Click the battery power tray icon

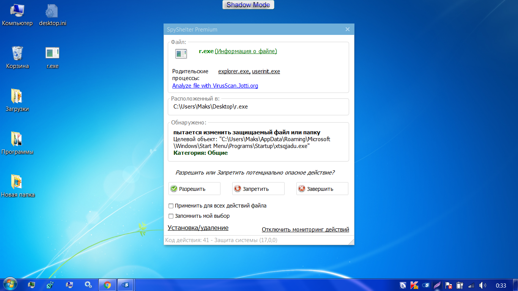click(460, 285)
